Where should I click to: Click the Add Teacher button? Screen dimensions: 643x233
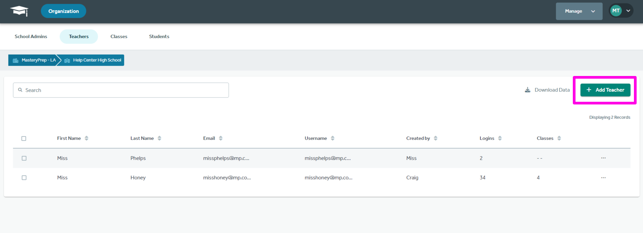[x=605, y=90]
